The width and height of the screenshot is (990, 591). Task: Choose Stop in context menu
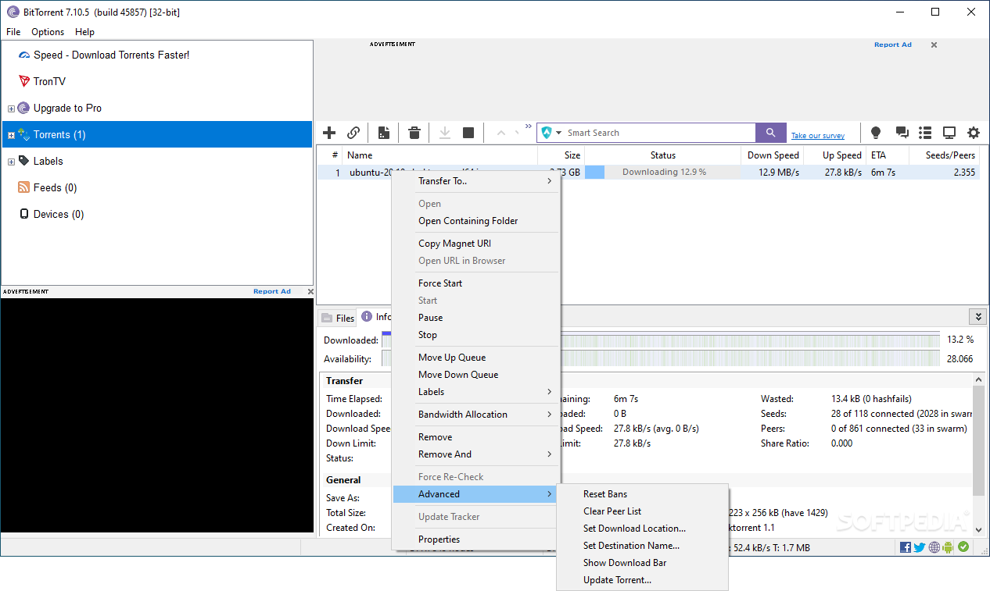click(476, 335)
